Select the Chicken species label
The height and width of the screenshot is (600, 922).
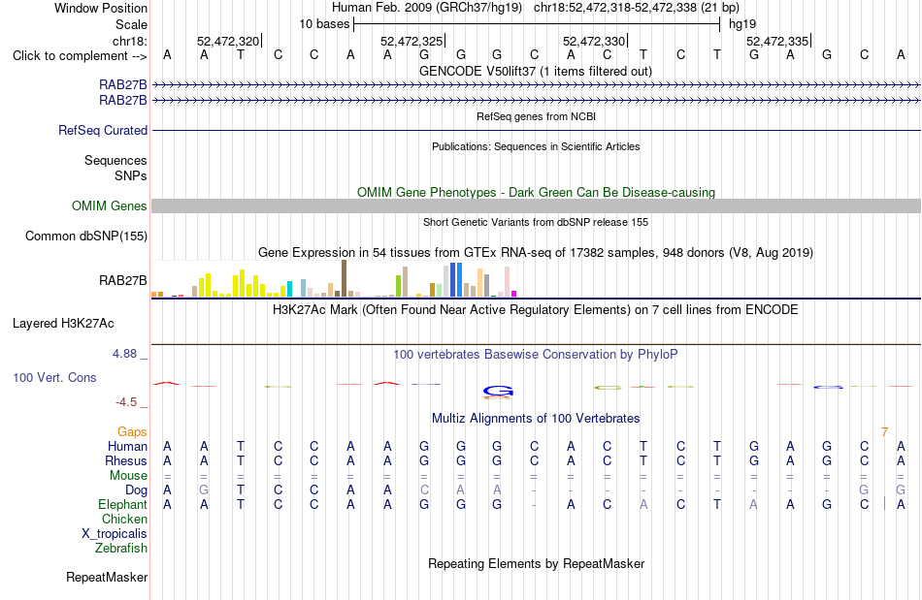[x=124, y=519]
